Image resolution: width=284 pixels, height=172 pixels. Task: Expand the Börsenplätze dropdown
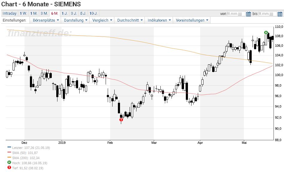46,20
